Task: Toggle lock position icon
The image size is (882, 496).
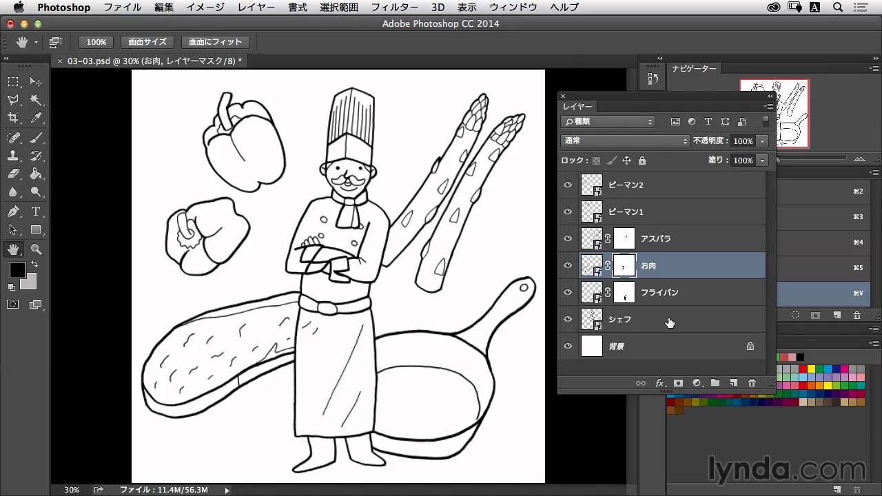Action: (626, 161)
